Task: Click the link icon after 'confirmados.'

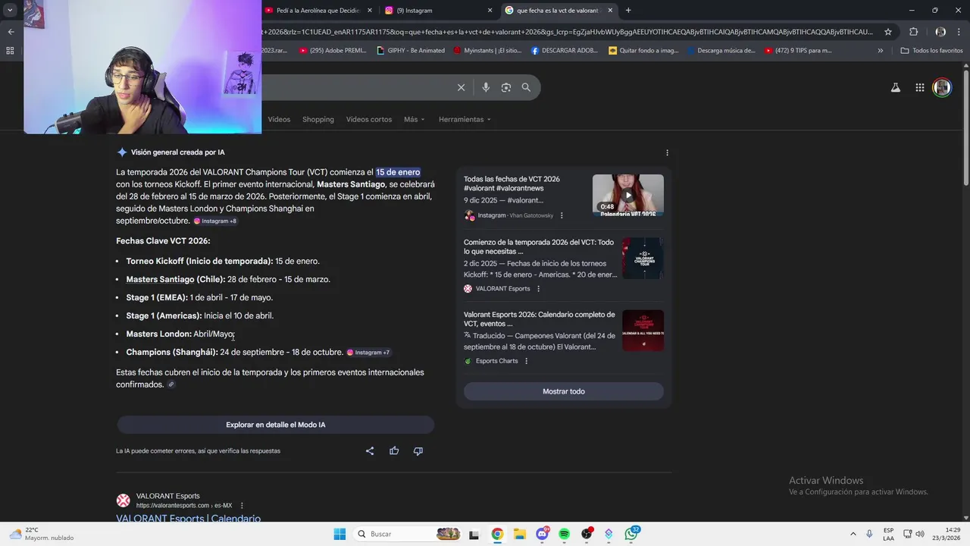Action: 171,384
